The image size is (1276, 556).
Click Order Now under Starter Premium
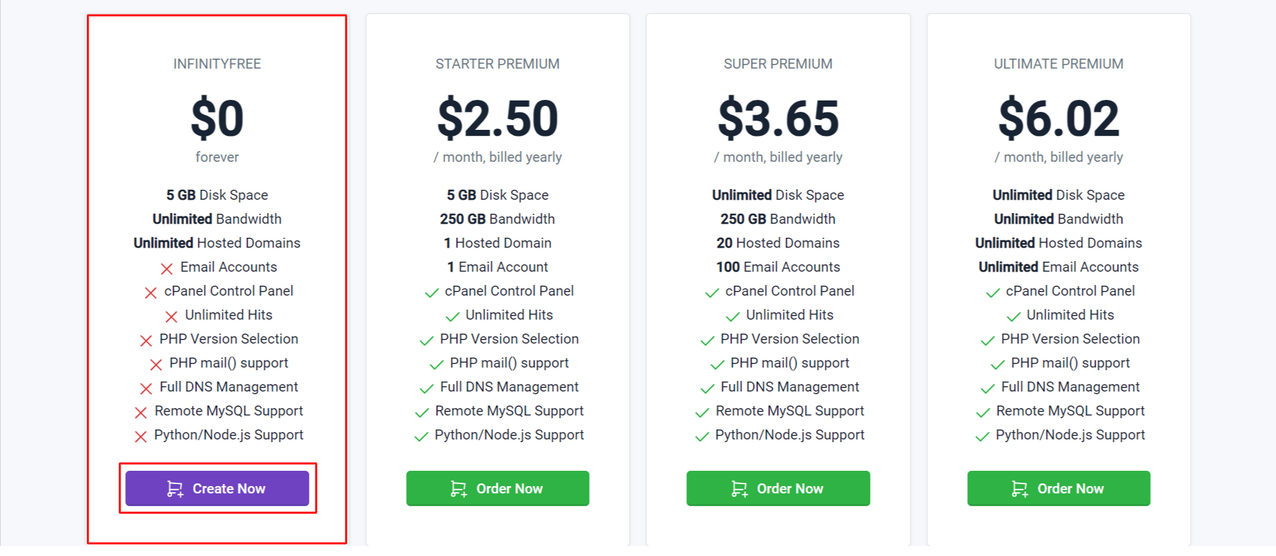click(497, 488)
